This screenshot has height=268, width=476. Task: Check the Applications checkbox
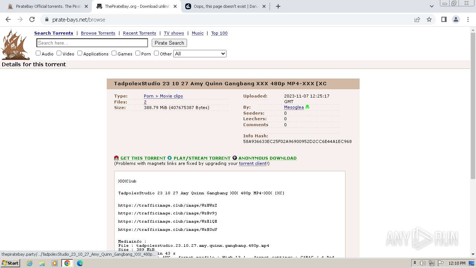(x=80, y=53)
